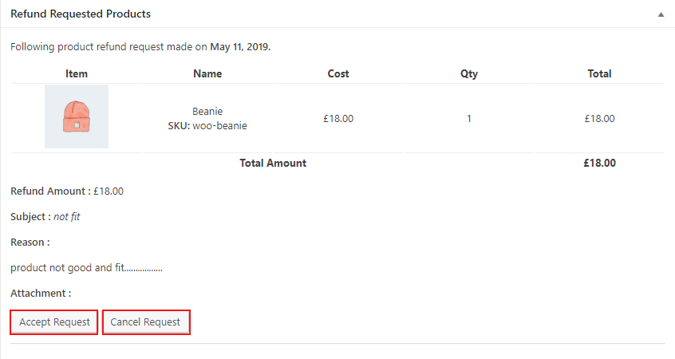Click the May 11, 2019 request date
The image size is (675, 359).
point(239,47)
